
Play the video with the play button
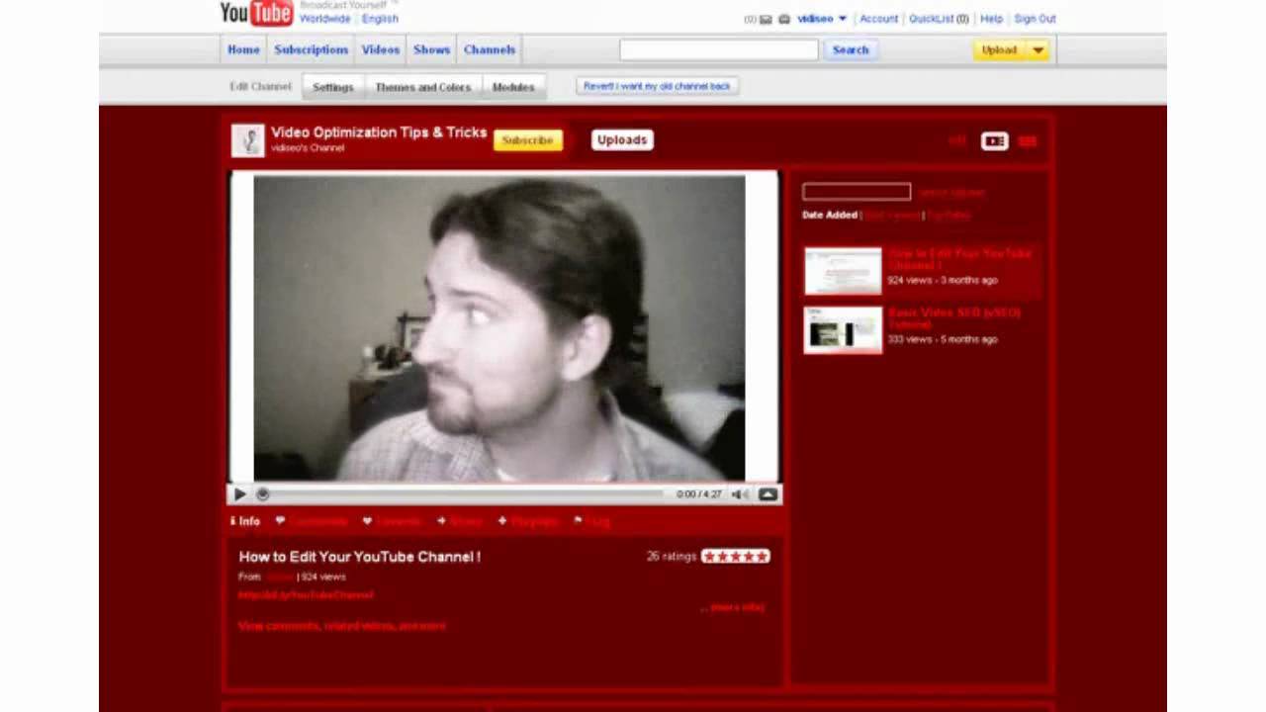point(239,494)
